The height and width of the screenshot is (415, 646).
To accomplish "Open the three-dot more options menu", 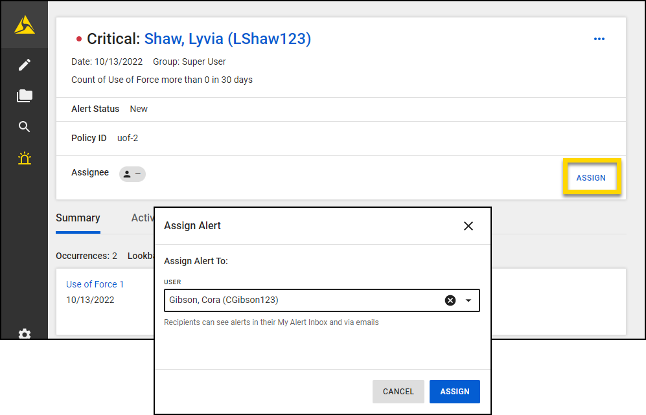I will [x=599, y=39].
